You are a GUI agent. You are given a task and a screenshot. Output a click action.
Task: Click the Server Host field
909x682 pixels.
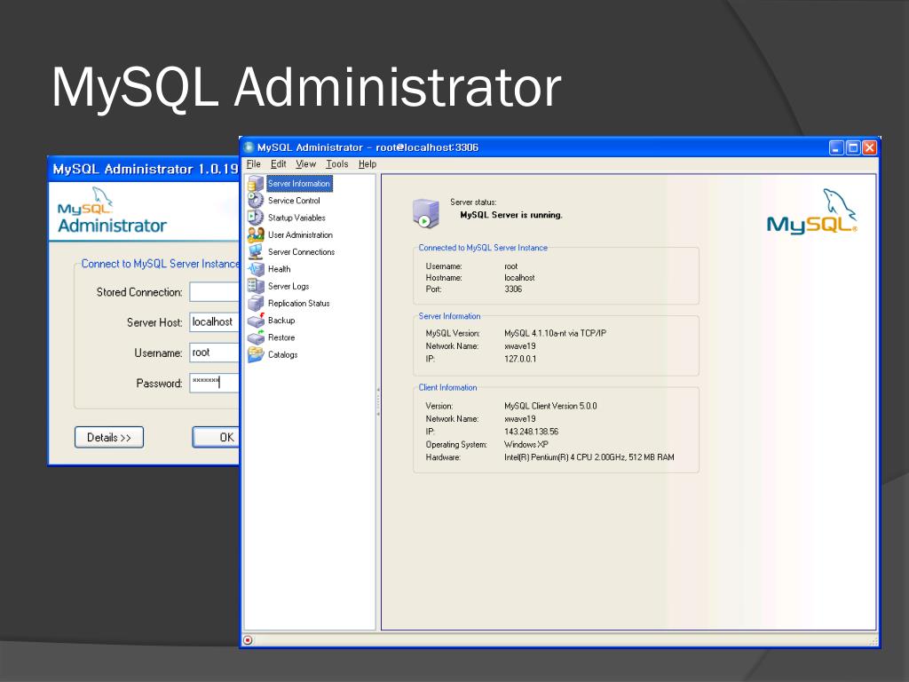pyautogui.click(x=214, y=321)
